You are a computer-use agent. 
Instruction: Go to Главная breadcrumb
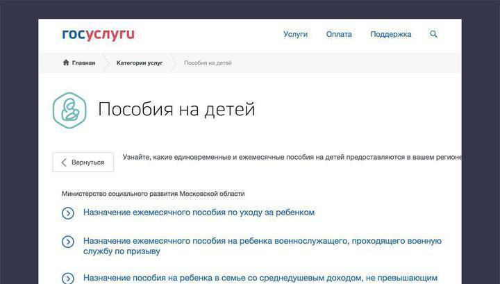[x=83, y=62]
